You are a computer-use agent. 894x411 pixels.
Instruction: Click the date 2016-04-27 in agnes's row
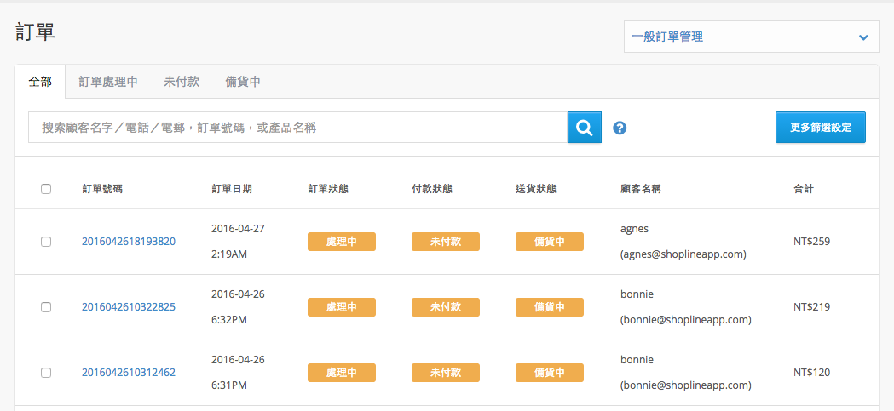(x=238, y=228)
